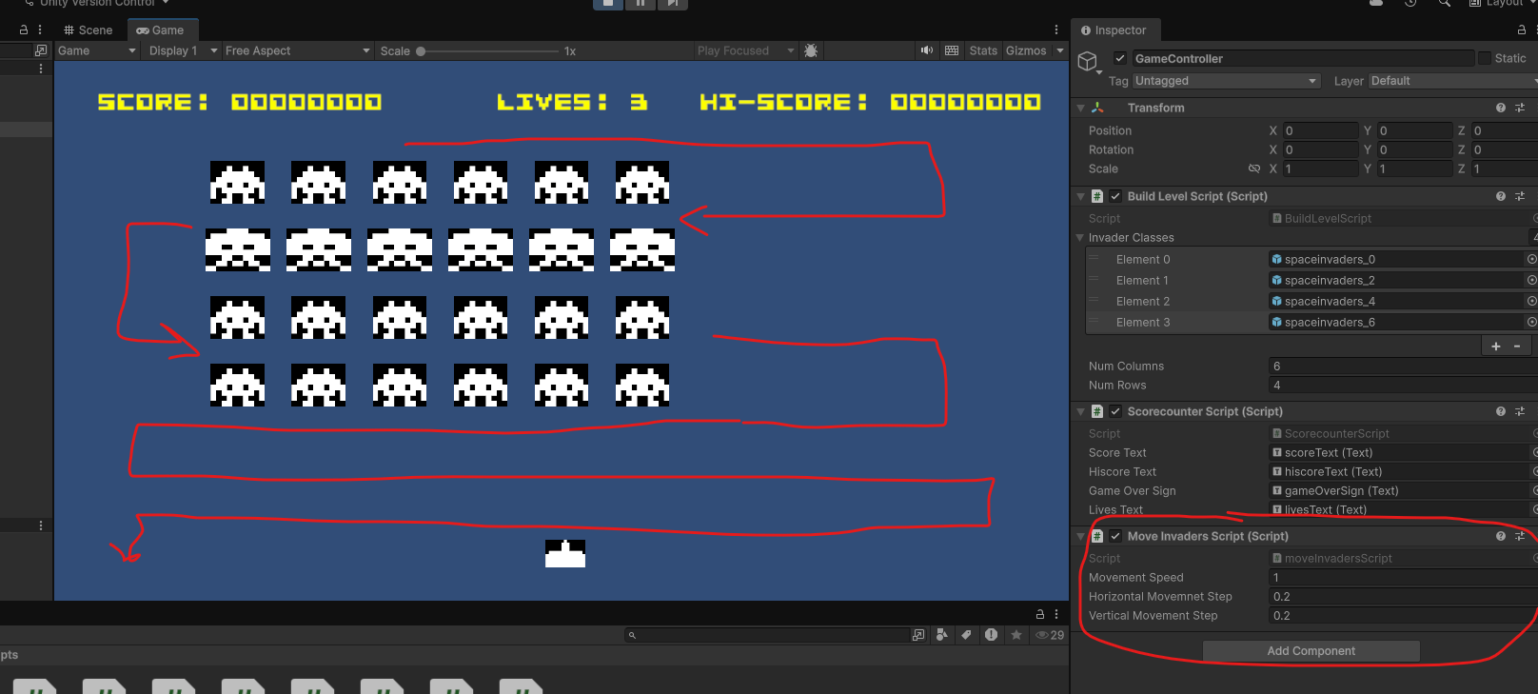This screenshot has width=1538, height=694.
Task: Toggle the Stats overlay button
Action: tap(983, 50)
